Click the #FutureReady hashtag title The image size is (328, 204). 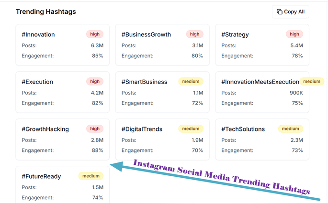pos(41,176)
